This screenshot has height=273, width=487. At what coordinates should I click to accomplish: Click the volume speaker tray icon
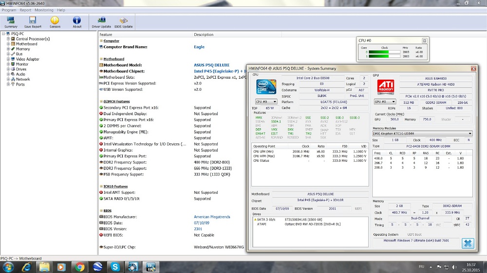pyautogui.click(x=454, y=267)
